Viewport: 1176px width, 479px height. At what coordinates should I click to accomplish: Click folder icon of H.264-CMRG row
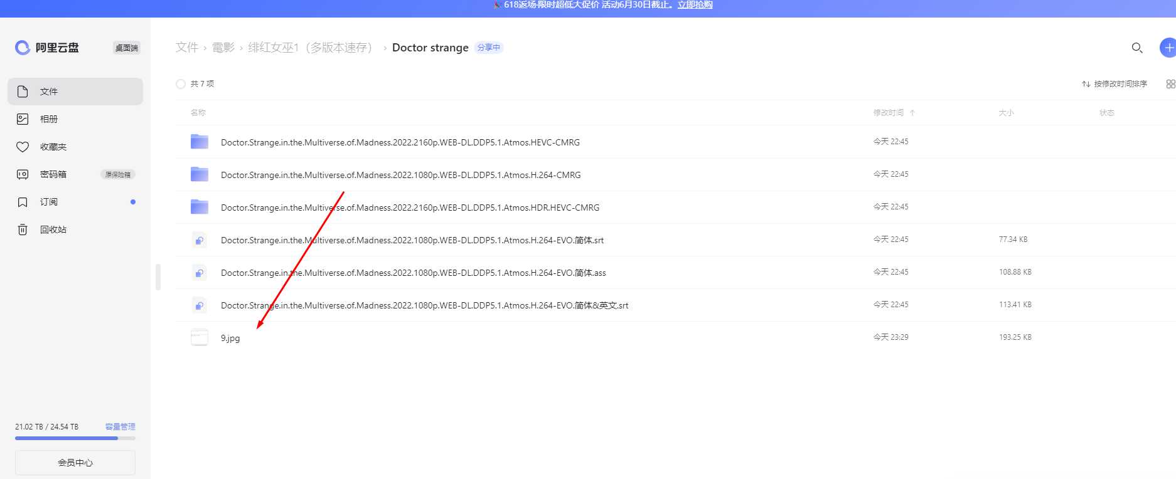coord(200,174)
